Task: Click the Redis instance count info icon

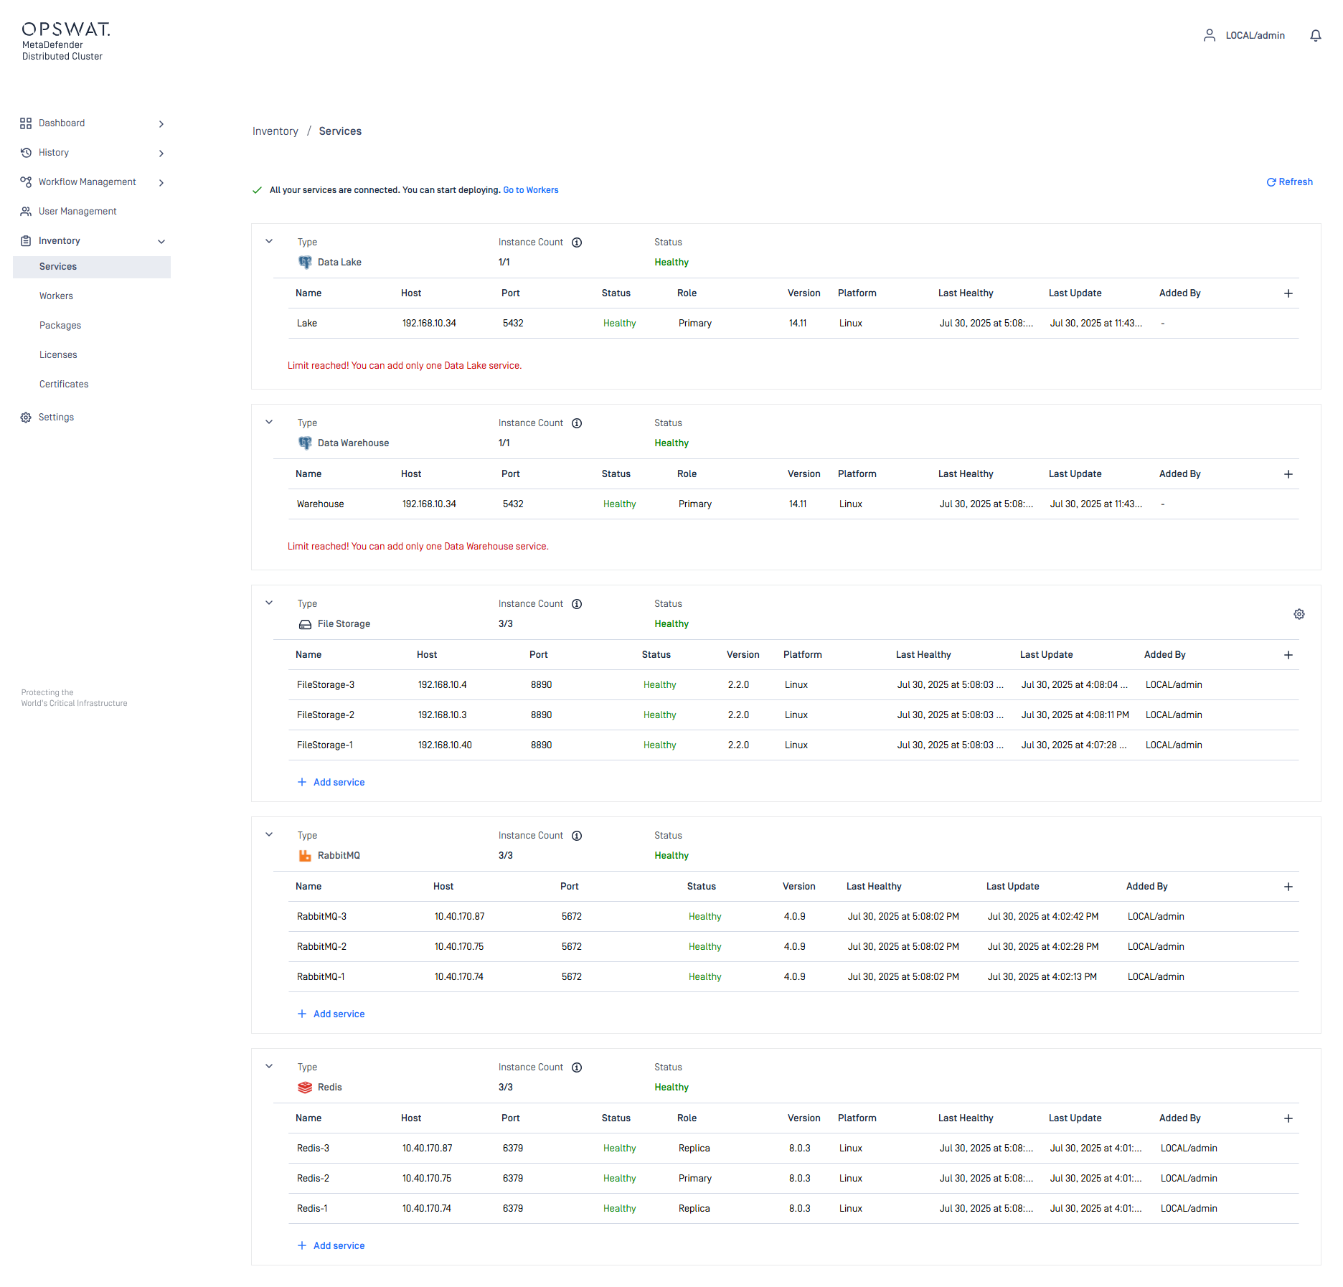Action: (x=577, y=1067)
